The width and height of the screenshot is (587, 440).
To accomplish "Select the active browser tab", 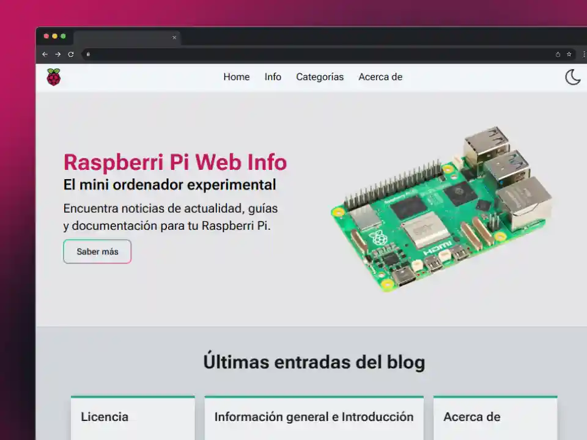I will click(x=127, y=38).
